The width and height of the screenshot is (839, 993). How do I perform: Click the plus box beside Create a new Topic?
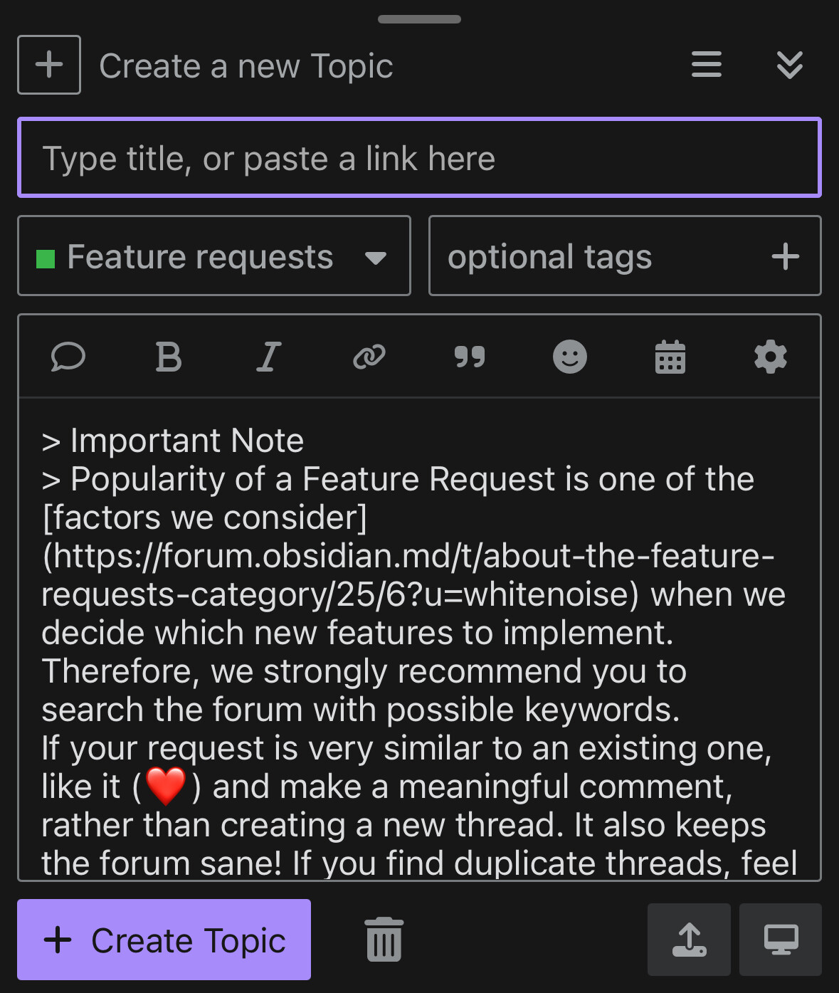tap(49, 65)
